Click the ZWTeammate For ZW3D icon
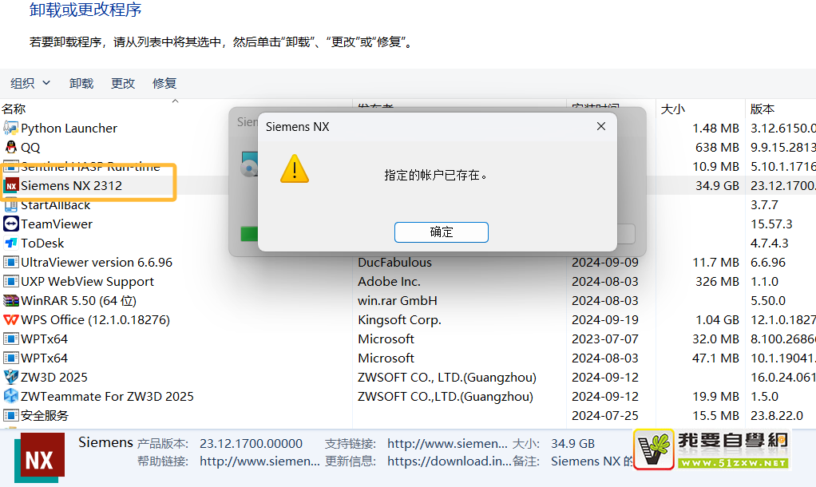The height and width of the screenshot is (487, 816). 11,397
